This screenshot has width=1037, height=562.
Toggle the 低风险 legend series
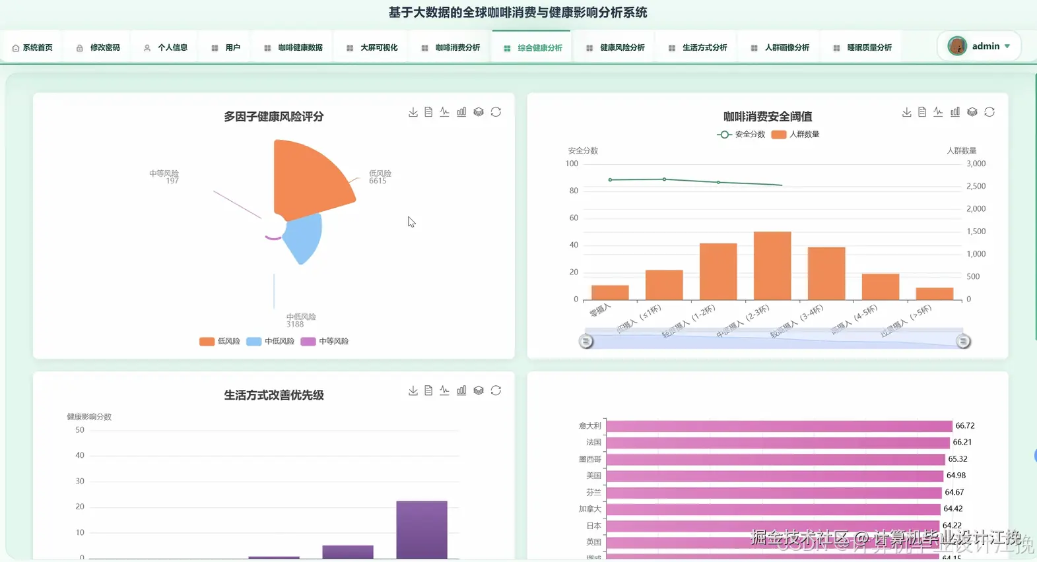point(220,341)
